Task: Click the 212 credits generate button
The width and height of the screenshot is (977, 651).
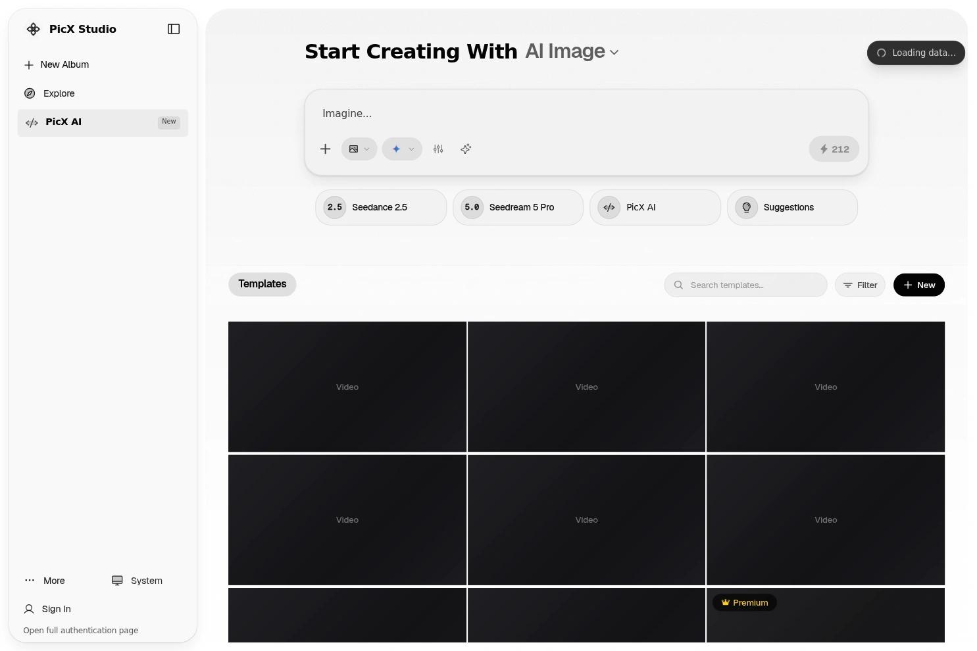Action: pyautogui.click(x=834, y=149)
